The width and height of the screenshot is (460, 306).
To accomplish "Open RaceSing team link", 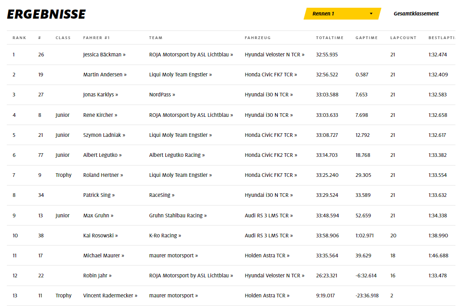I will (162, 195).
